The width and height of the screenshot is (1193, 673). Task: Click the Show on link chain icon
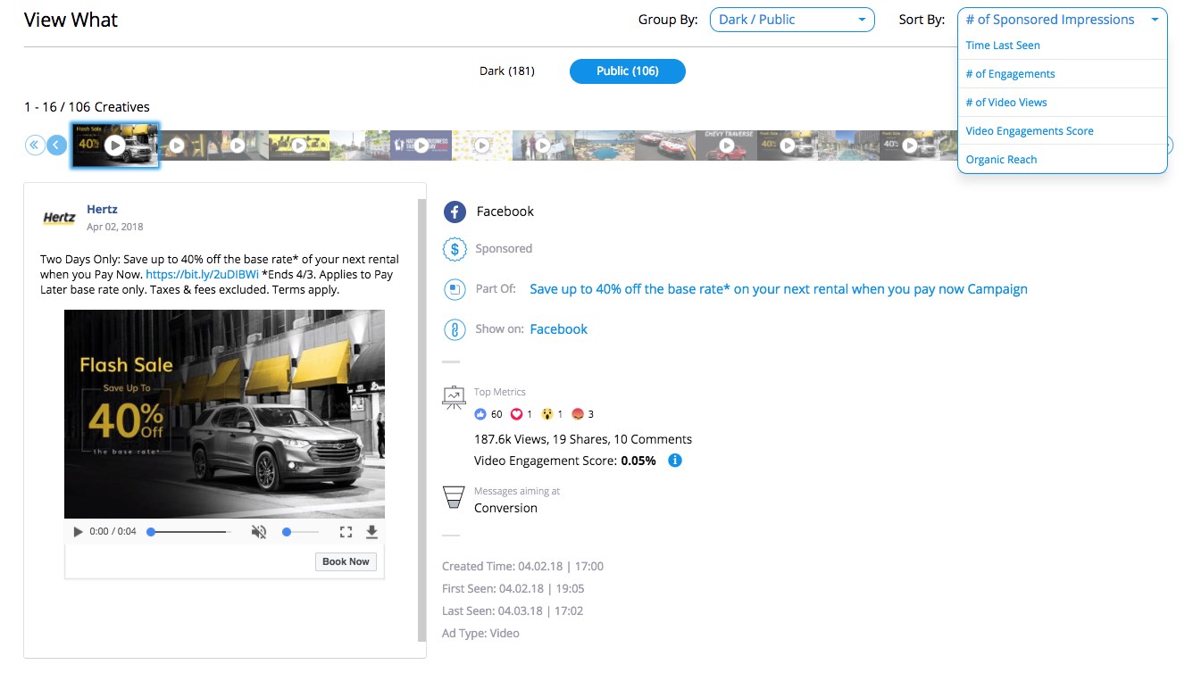(455, 329)
